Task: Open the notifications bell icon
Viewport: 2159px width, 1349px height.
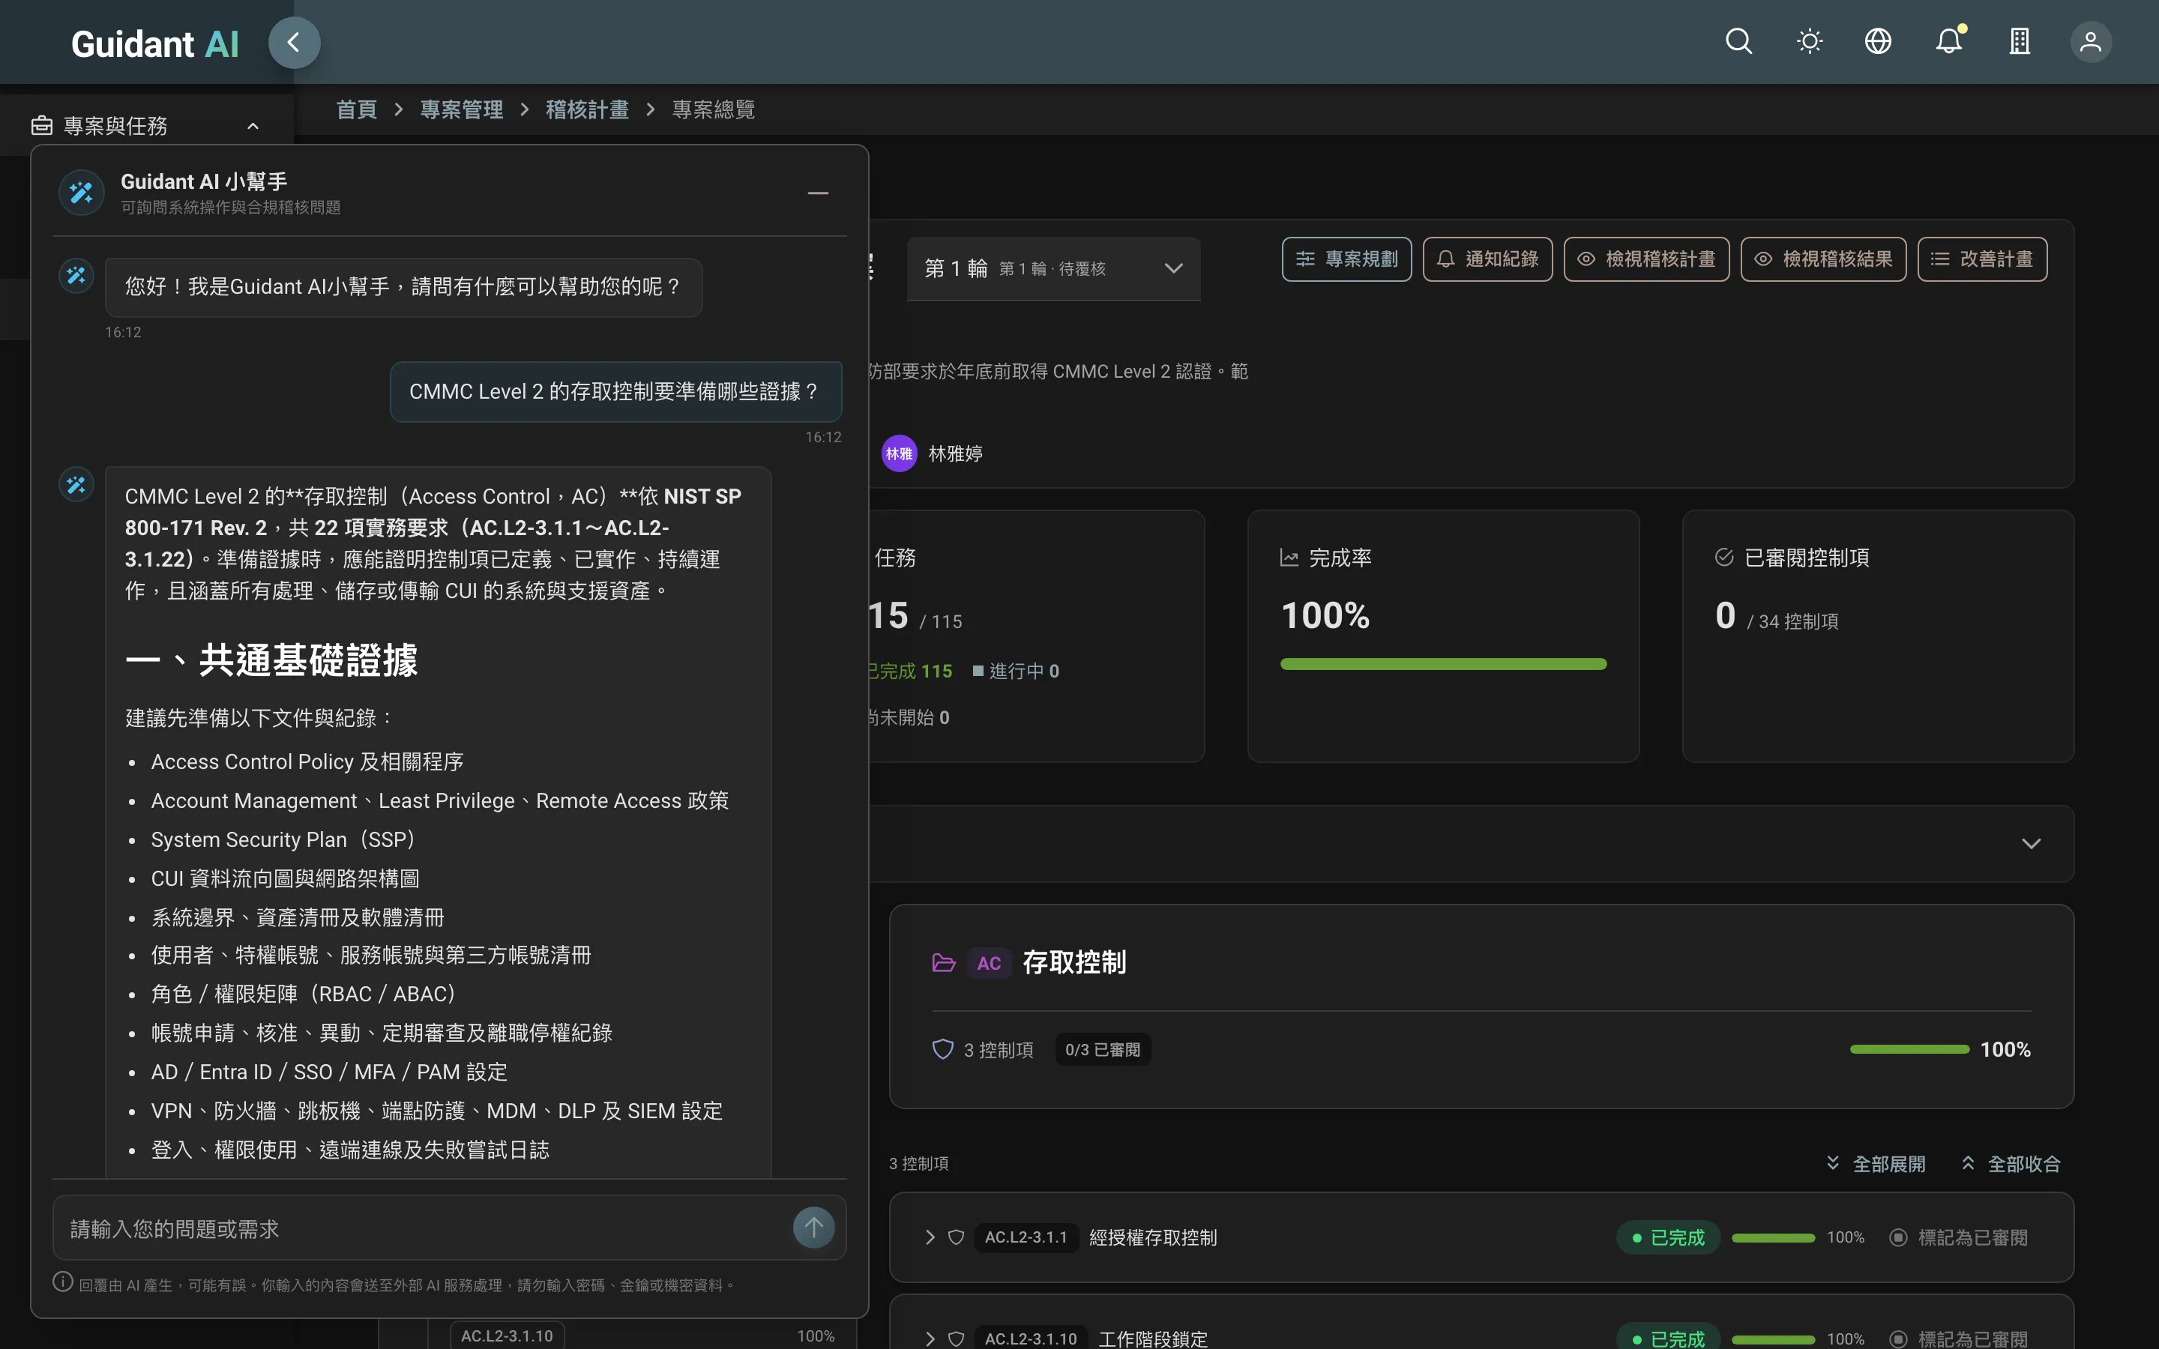Action: click(x=1949, y=42)
